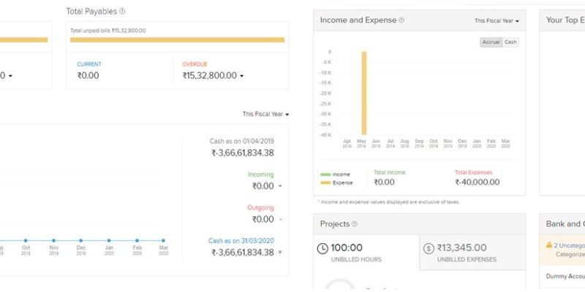Expand Incoming ₹0.00 breakdown arrow
Image resolution: width=585 pixels, height=292 pixels.
coord(280,186)
